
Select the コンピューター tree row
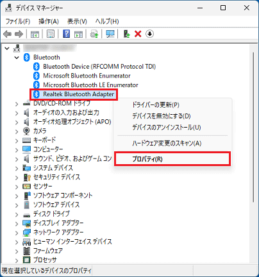pyautogui.click(x=48, y=149)
